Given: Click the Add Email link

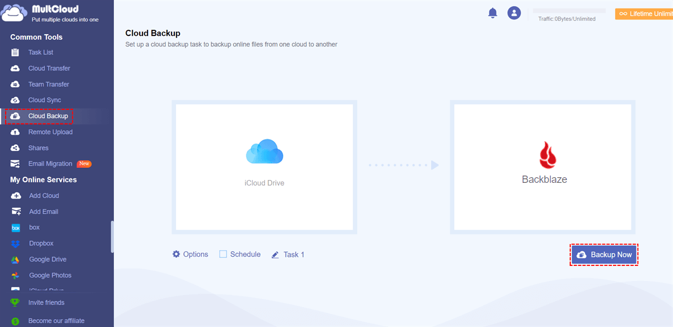Looking at the screenshot, I should click(x=44, y=211).
